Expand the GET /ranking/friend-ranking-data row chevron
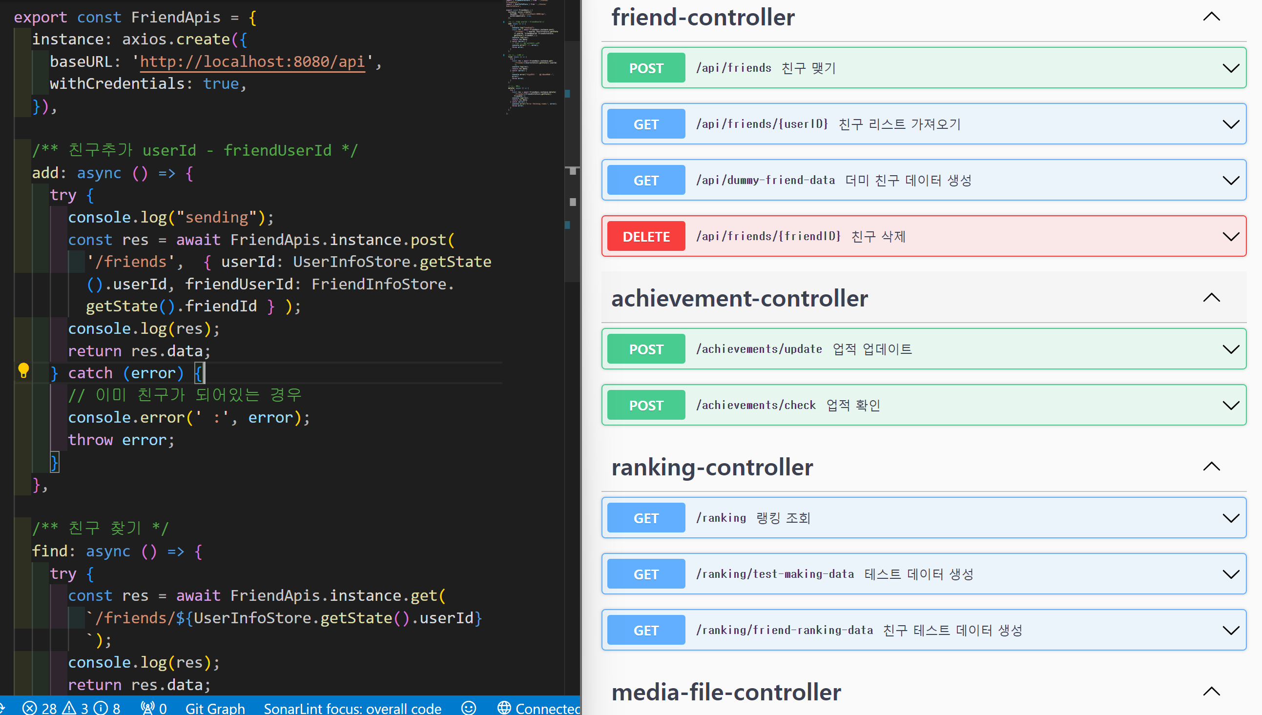Viewport: 1262px width, 715px height. pos(1231,630)
